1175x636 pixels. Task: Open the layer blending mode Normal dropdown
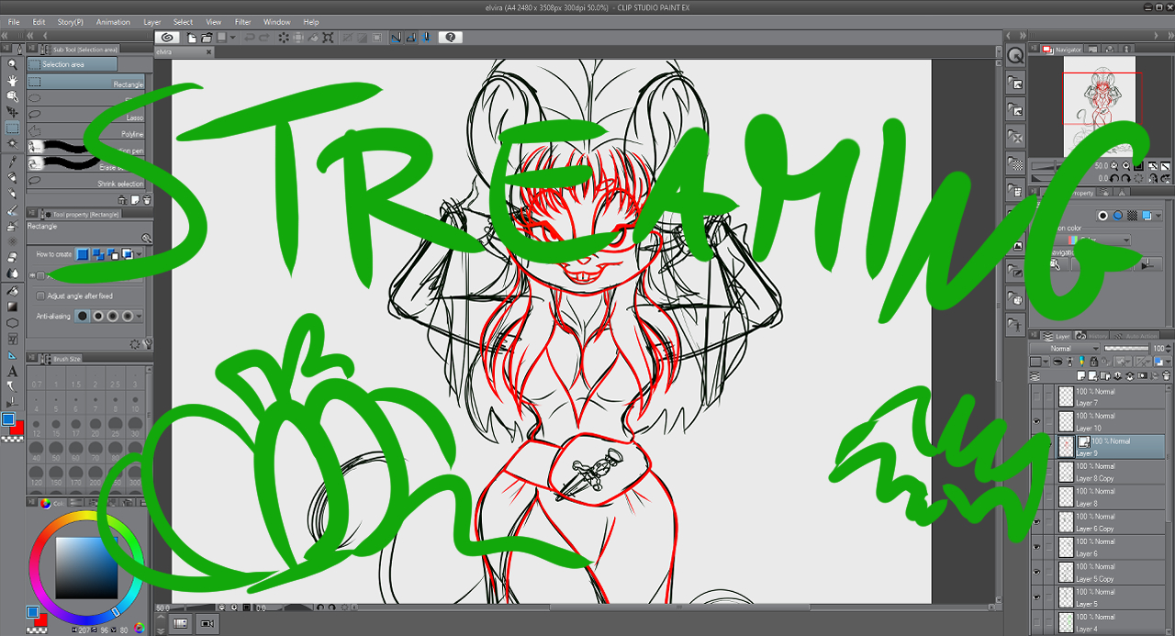click(x=1065, y=349)
